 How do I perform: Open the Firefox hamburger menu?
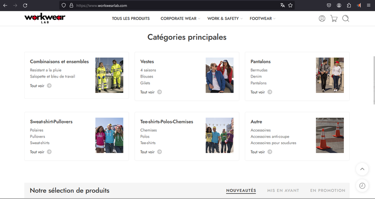(x=369, y=5)
